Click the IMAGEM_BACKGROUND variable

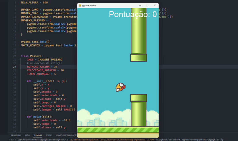click(x=34, y=17)
